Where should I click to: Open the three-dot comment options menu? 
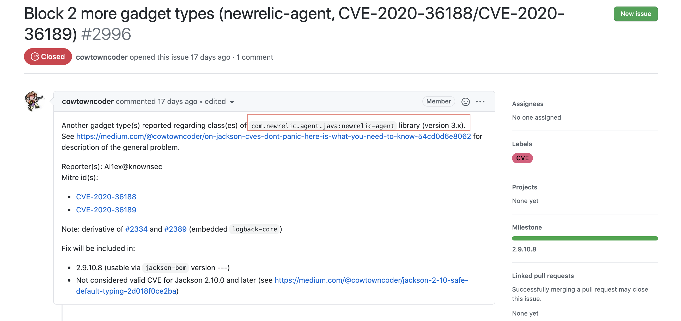(480, 102)
